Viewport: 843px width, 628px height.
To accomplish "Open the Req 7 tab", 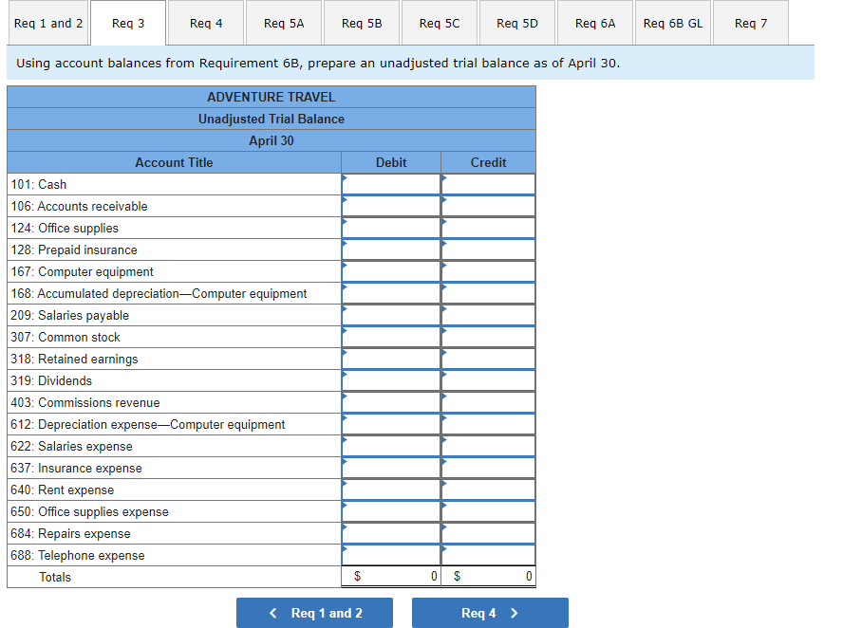I will coord(751,23).
